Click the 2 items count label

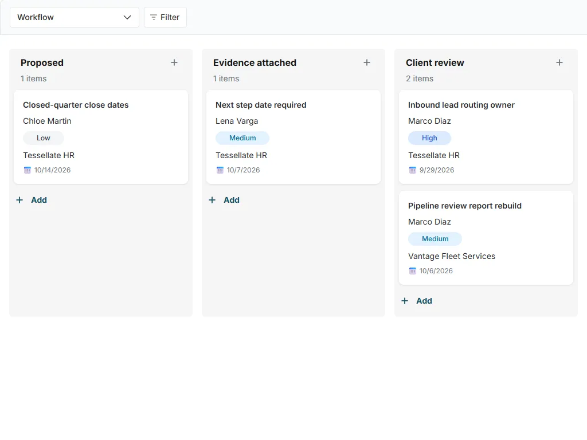[420, 78]
